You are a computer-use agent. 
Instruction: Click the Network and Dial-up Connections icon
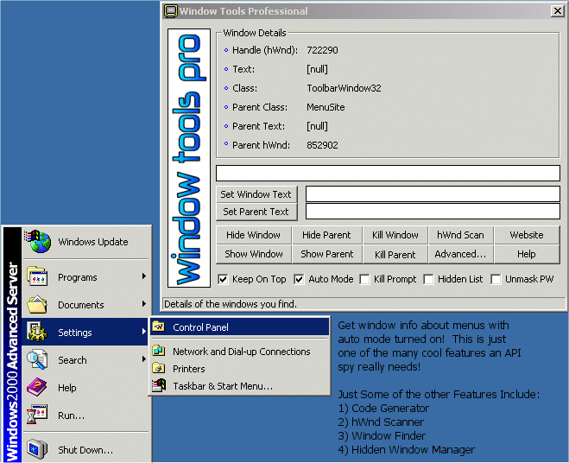point(158,352)
